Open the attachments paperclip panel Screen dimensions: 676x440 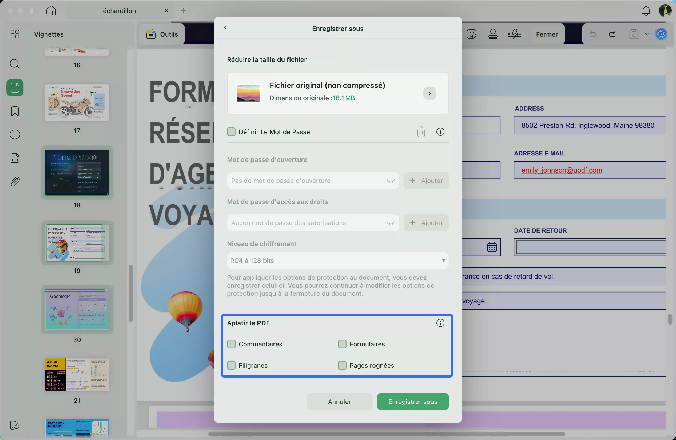point(15,182)
